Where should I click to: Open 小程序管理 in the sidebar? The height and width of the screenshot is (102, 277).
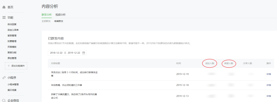click(13, 84)
